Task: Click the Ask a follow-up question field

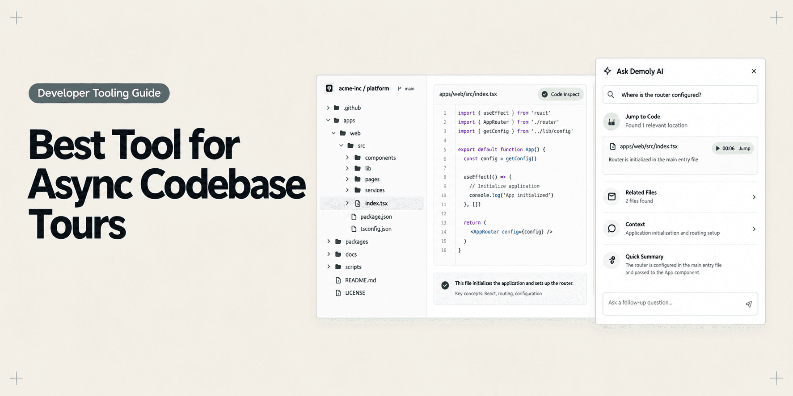Action: pos(680,304)
